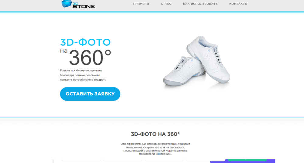The height and width of the screenshot is (163, 304).
Task: Open the Примеры menu item
Action: (x=141, y=4)
